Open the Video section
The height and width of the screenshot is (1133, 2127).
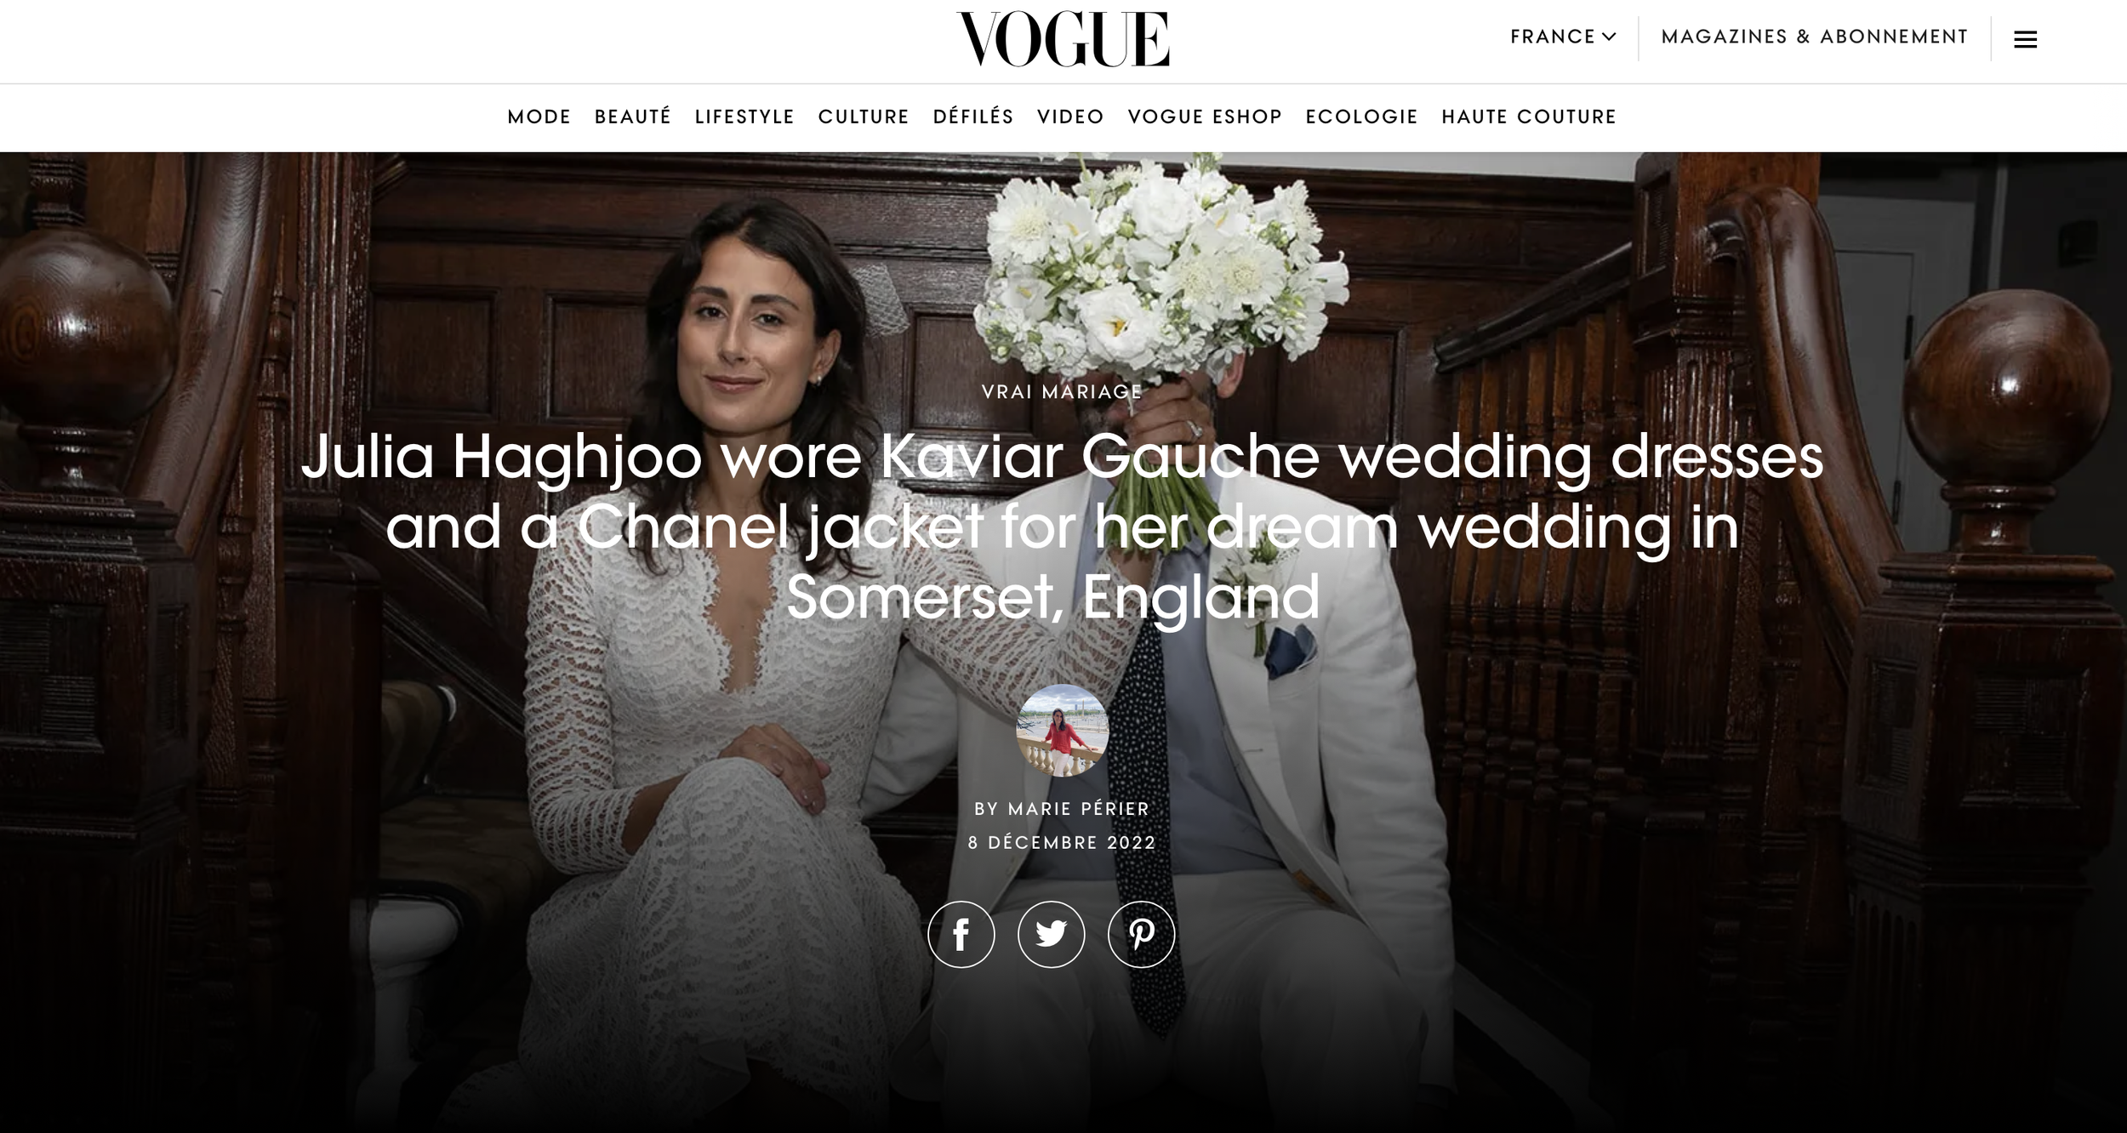(x=1070, y=117)
